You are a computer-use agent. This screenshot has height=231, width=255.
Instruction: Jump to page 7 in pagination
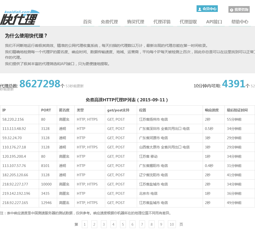coord(142,224)
